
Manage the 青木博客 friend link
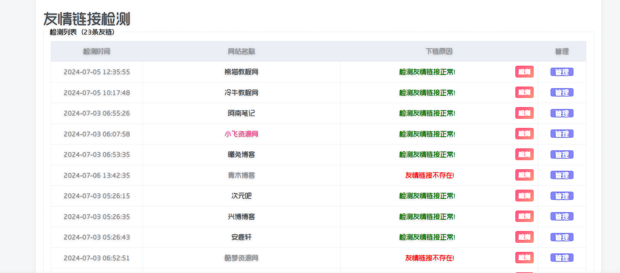[x=562, y=175]
